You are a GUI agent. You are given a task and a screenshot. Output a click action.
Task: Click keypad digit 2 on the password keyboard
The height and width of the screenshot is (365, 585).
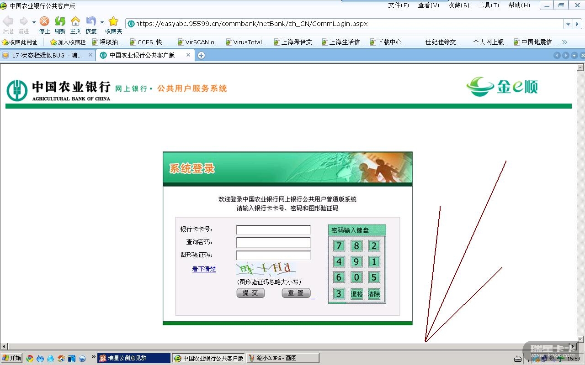click(374, 246)
